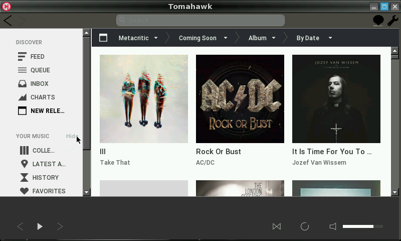Click the sidebar scrollbar thumb
401x241 pixels.
click(86, 93)
